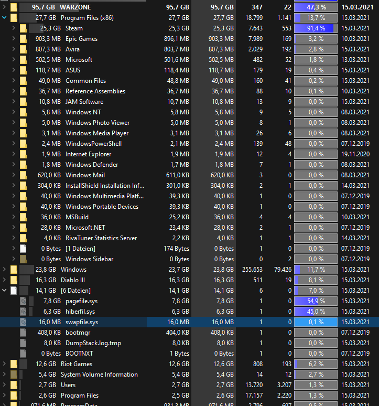The height and width of the screenshot is (406, 379).
Task: Click the [6 Dateien] files icon
Action: coord(14,291)
